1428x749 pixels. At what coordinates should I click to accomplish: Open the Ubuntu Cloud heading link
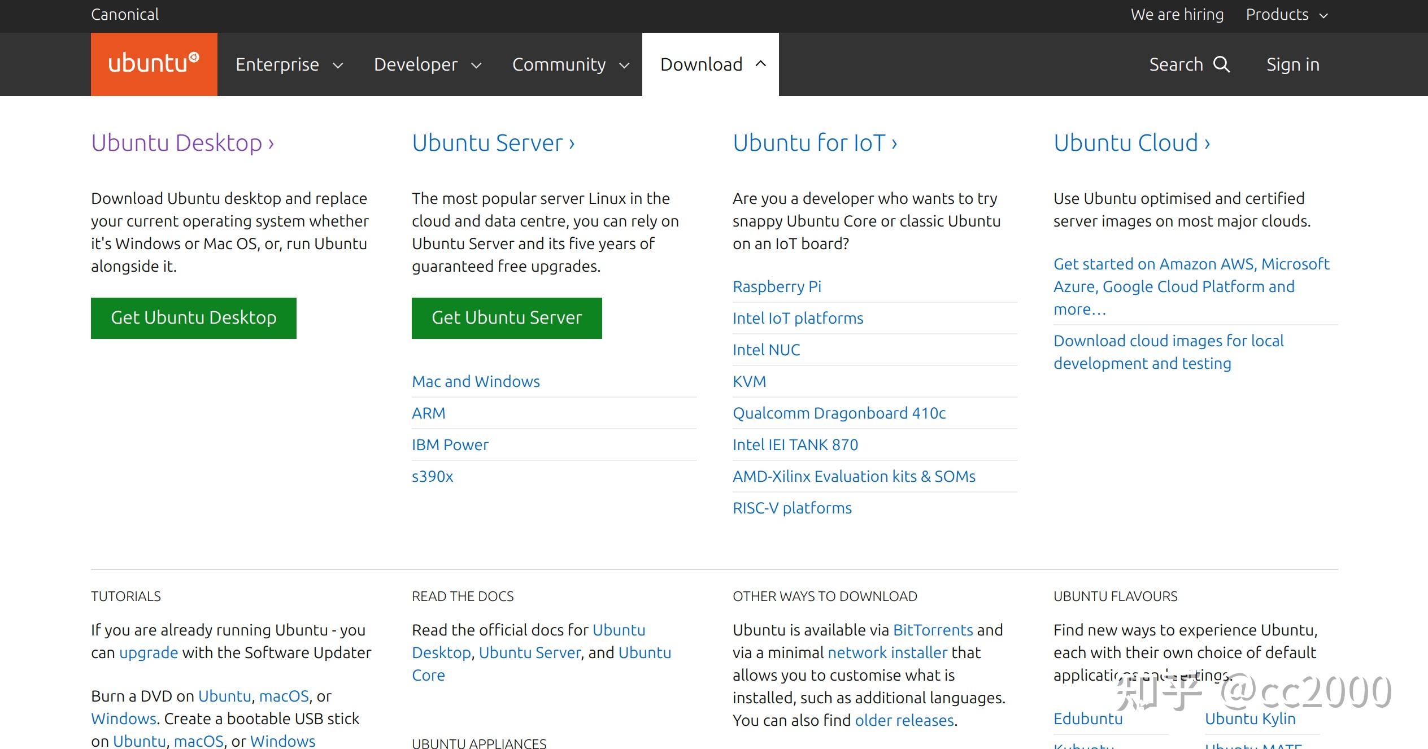[x=1132, y=143]
